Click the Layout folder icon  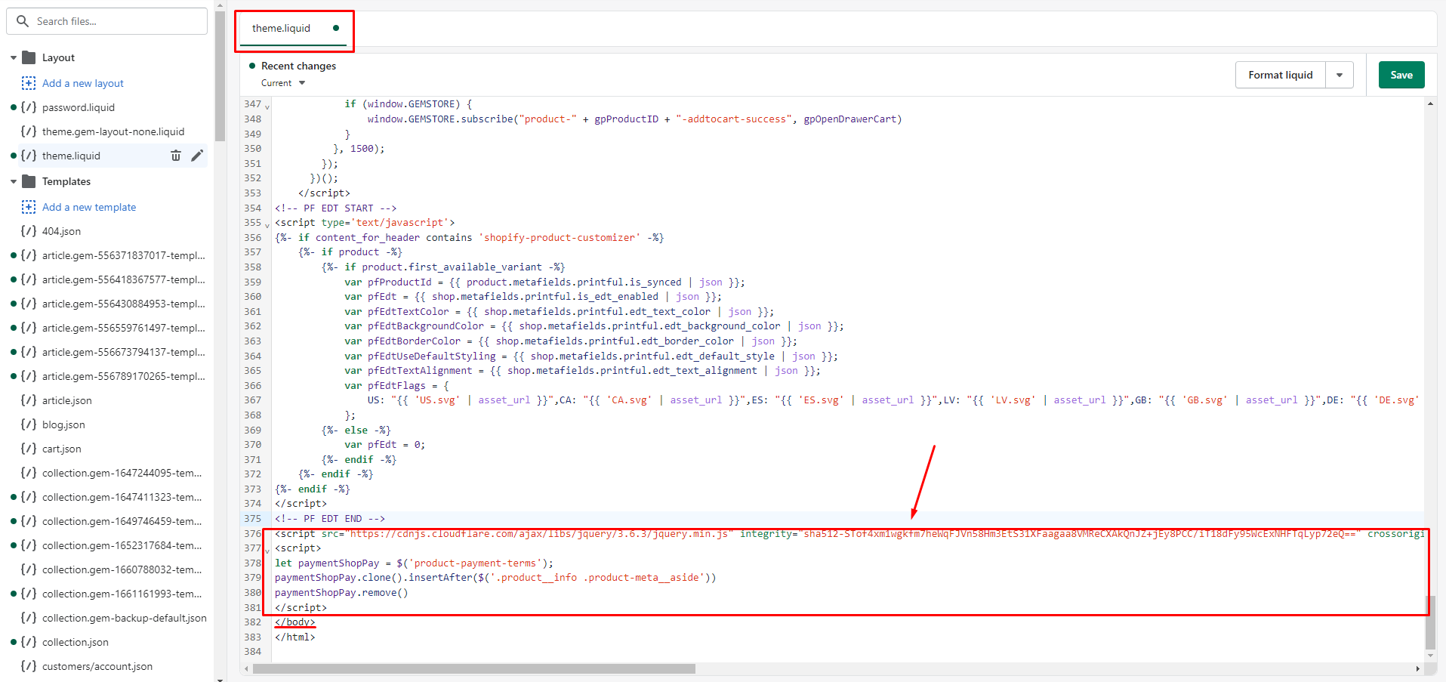click(x=29, y=57)
